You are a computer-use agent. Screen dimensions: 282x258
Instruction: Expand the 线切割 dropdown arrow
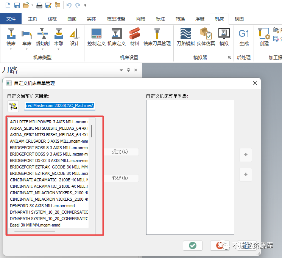(x=43, y=49)
